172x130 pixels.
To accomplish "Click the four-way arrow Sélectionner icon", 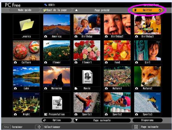I will click(x=39, y=127).
